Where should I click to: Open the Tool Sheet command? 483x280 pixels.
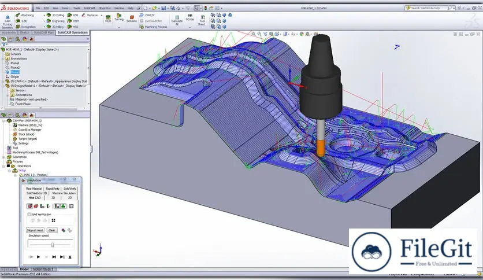[x=202, y=20]
